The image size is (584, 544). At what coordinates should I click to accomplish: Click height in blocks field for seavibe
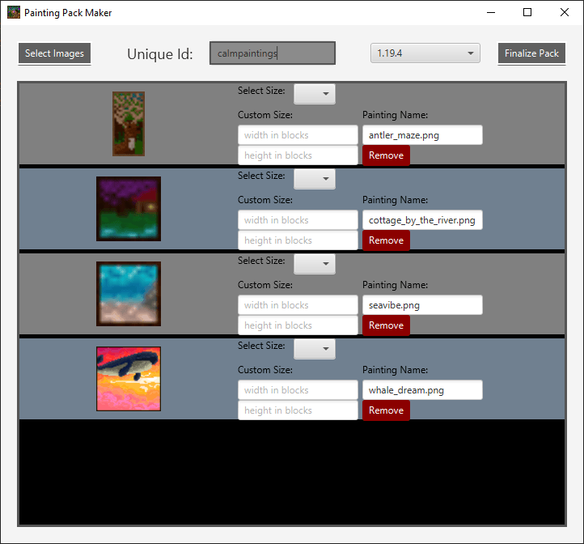298,325
